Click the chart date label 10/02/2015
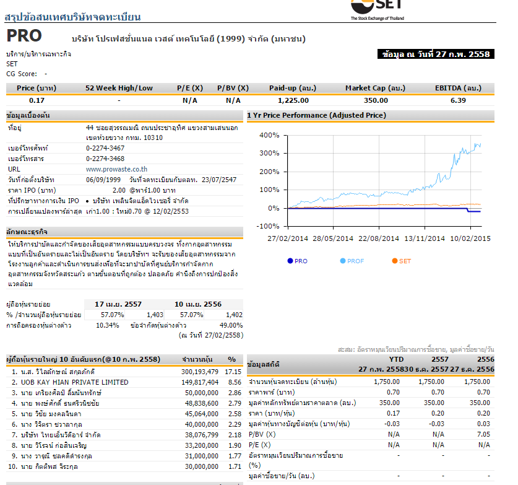 [470, 238]
